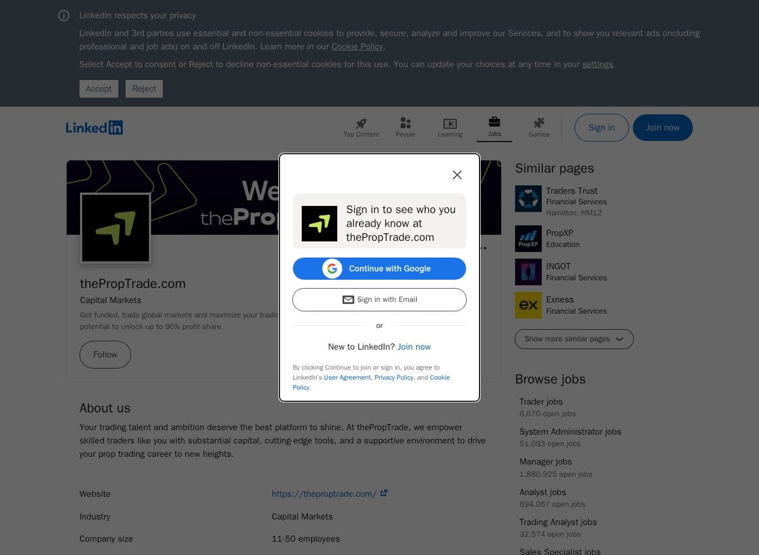Expand Show more similar pages

tap(574, 339)
